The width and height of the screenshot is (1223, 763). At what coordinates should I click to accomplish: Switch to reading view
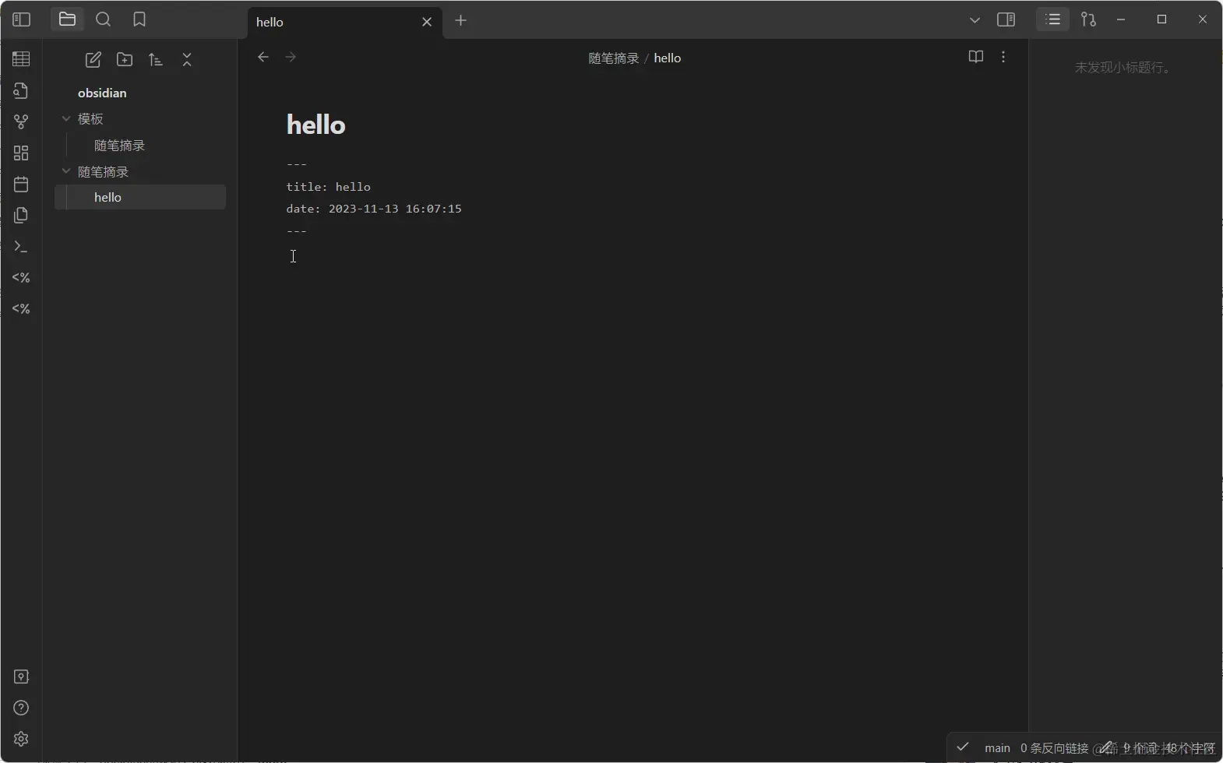(976, 57)
